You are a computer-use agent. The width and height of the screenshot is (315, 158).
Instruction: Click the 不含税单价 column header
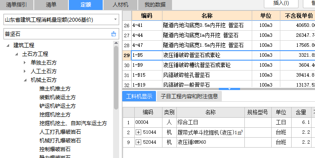click(x=298, y=16)
